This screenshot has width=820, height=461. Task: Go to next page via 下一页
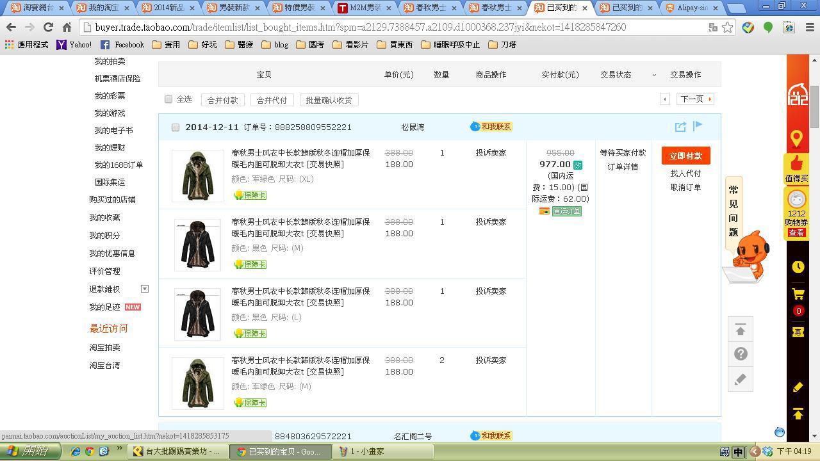click(695, 99)
